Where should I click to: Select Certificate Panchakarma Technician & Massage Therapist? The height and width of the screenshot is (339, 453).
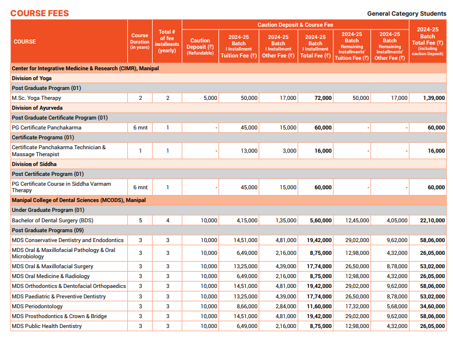pyautogui.click(x=59, y=151)
